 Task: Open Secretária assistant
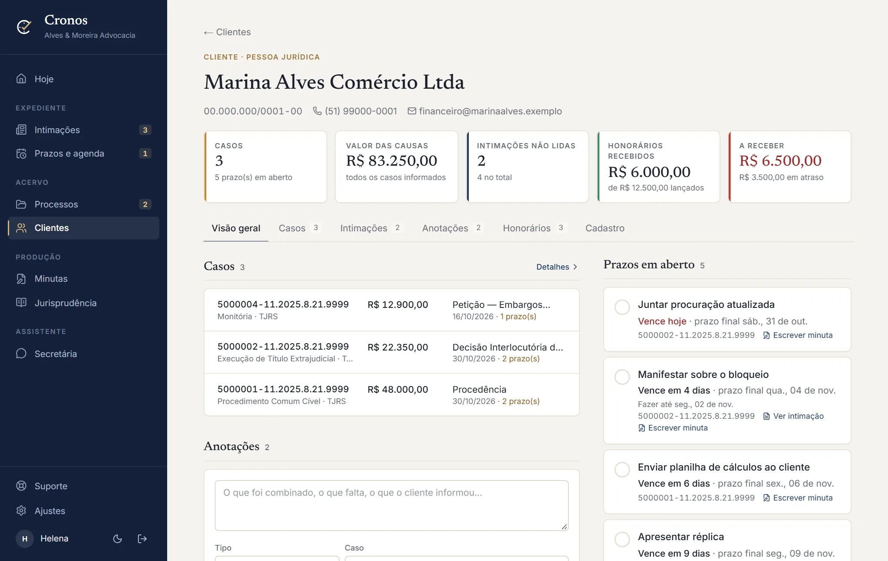[84, 354]
